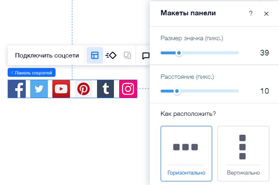Image resolution: width=279 pixels, height=185 pixels.
Task: Click the Размер значка slider track
Action: tap(200, 53)
